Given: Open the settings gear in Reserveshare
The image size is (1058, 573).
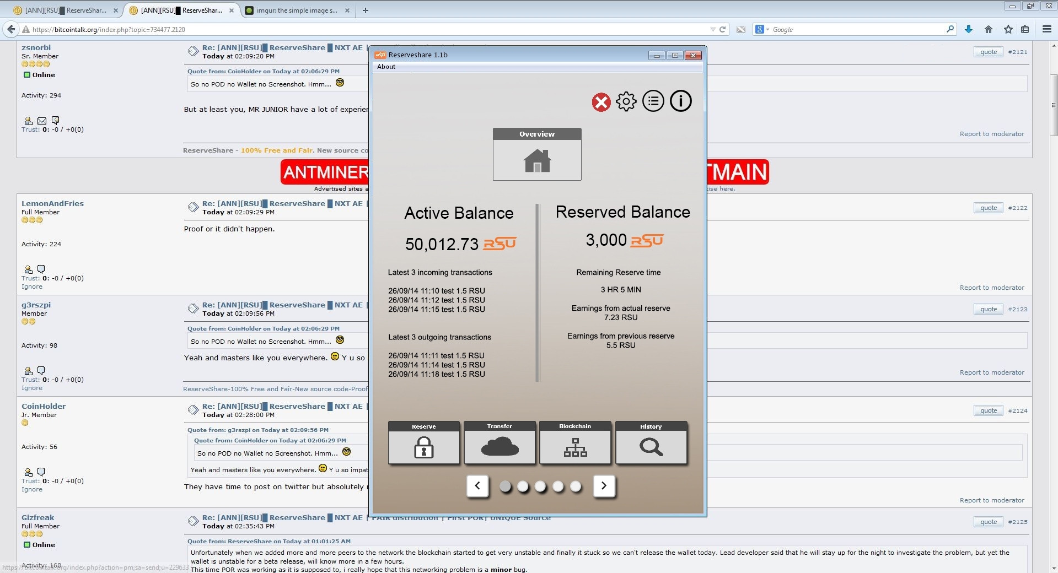Looking at the screenshot, I should point(626,101).
